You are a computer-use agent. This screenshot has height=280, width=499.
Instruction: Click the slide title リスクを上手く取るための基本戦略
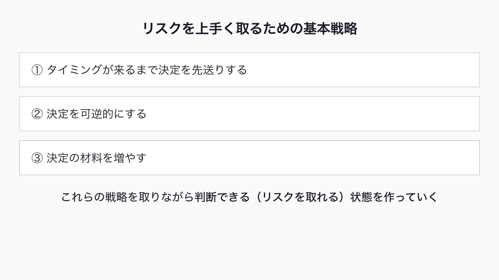(249, 29)
